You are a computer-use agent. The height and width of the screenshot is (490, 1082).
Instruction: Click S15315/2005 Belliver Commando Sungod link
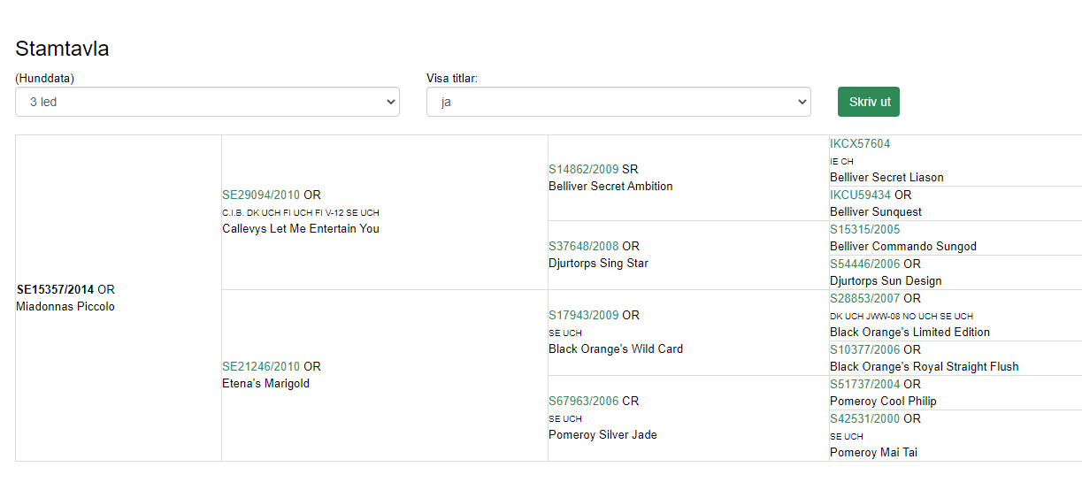(864, 229)
